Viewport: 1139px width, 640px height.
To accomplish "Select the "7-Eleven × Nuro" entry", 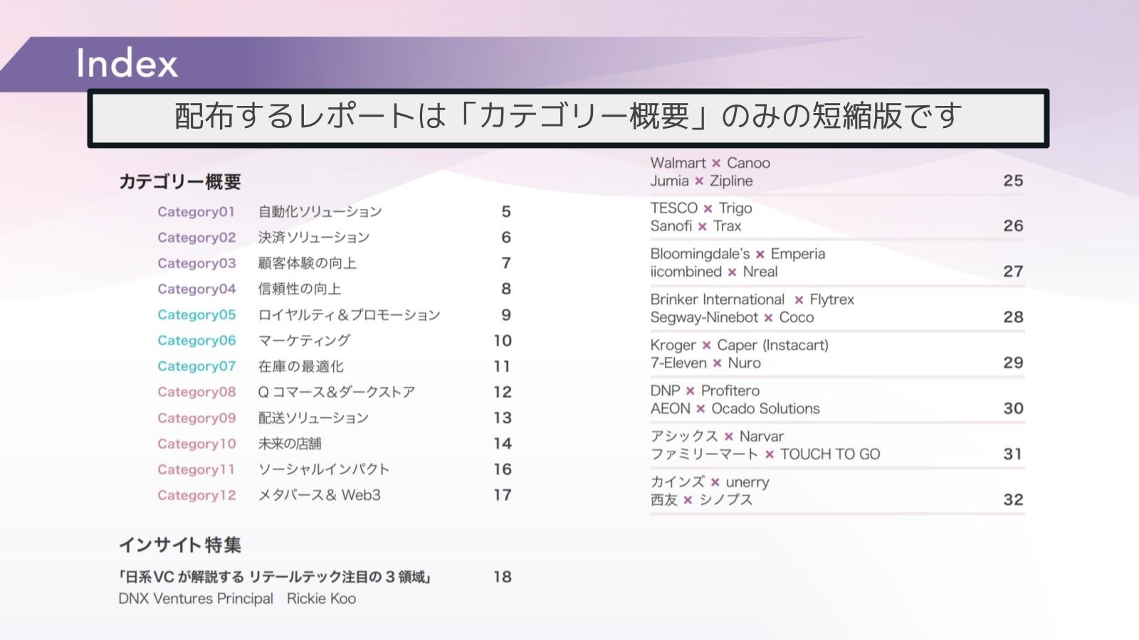I will tap(705, 363).
